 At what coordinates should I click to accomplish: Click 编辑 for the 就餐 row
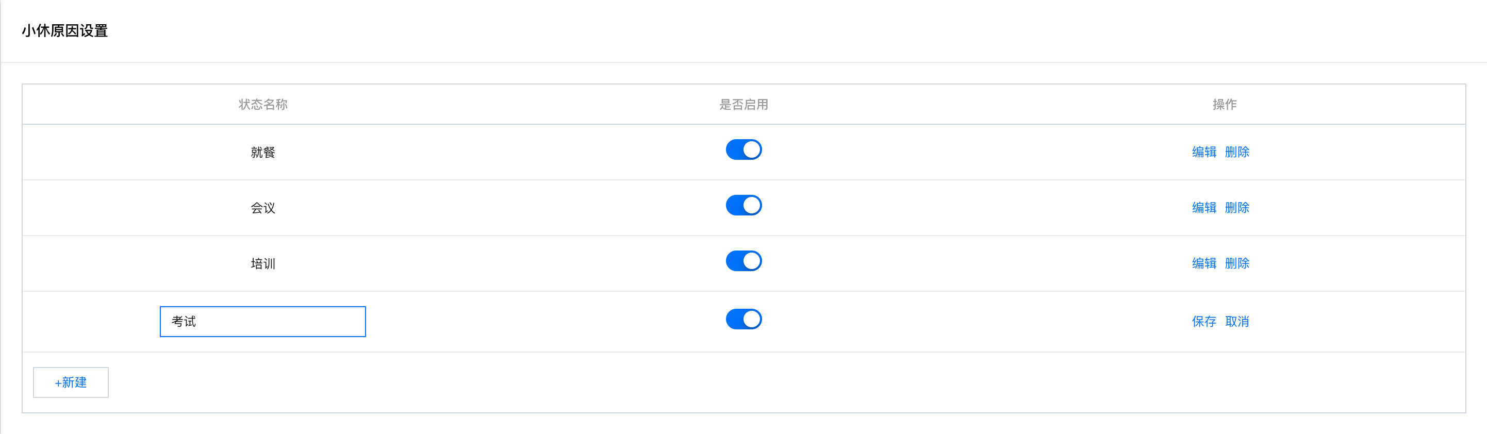click(x=1203, y=152)
